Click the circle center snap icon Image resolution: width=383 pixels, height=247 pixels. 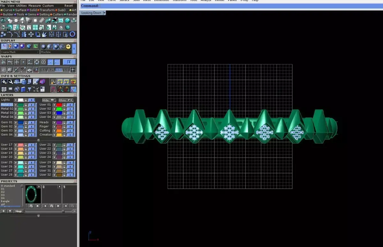pos(43,62)
